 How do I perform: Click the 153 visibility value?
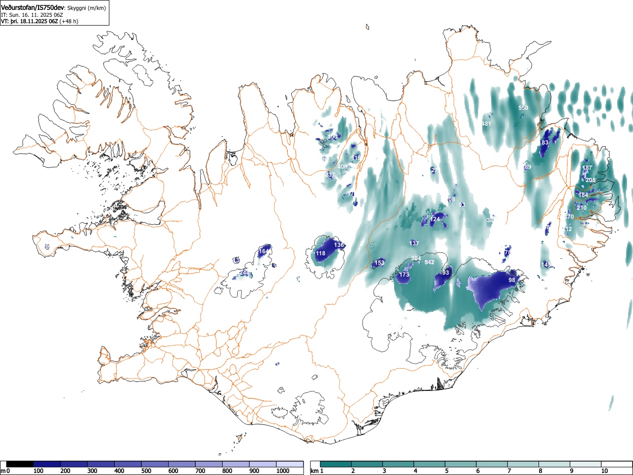[x=379, y=263]
